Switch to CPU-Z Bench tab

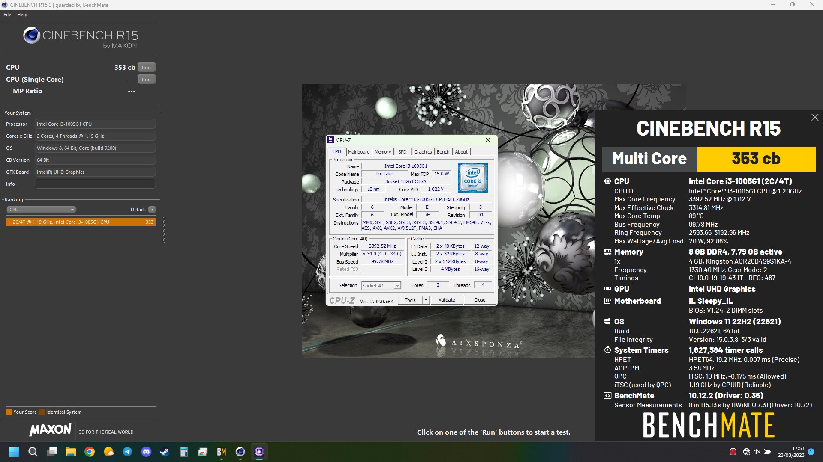tap(443, 152)
